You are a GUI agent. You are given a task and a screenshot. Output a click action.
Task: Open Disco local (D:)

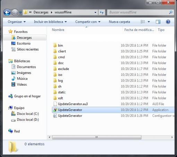(28, 120)
